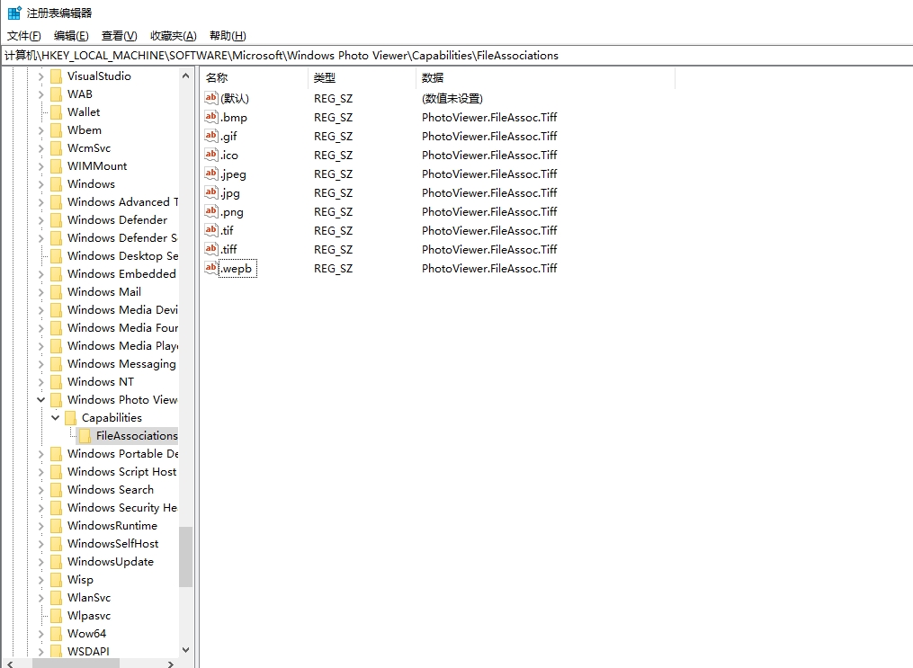913x668 pixels.
Task: Select the .png value name
Action: click(232, 212)
